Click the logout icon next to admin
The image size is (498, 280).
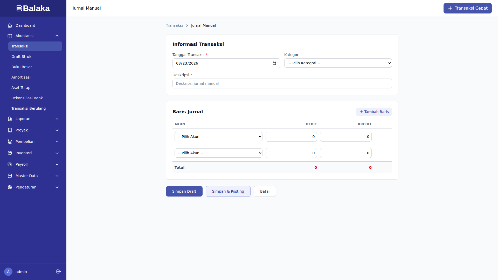(58, 271)
